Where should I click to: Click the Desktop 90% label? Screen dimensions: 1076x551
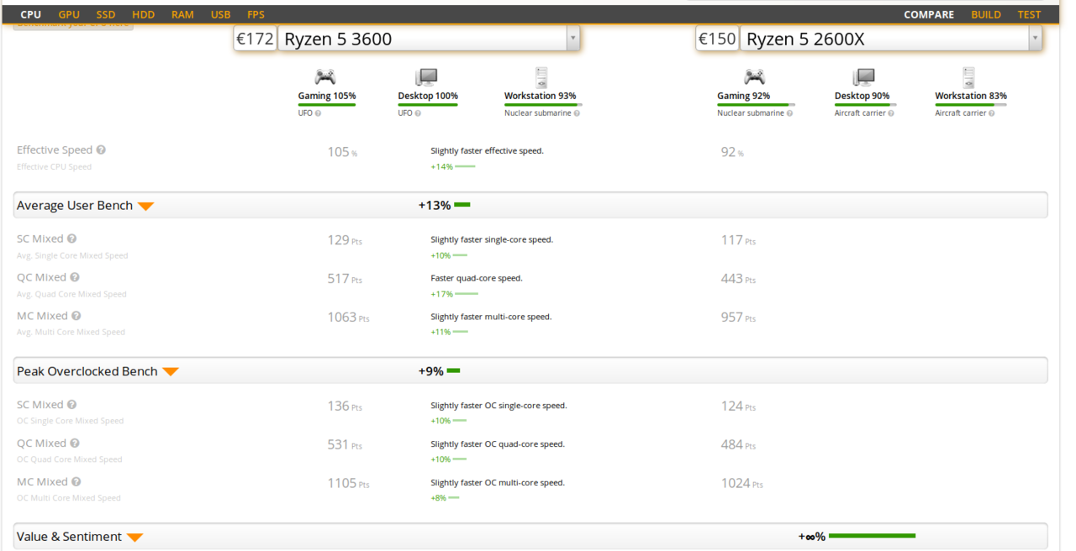tap(862, 96)
